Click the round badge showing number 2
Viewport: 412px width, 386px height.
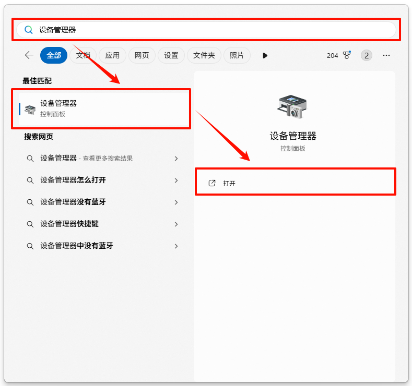367,55
